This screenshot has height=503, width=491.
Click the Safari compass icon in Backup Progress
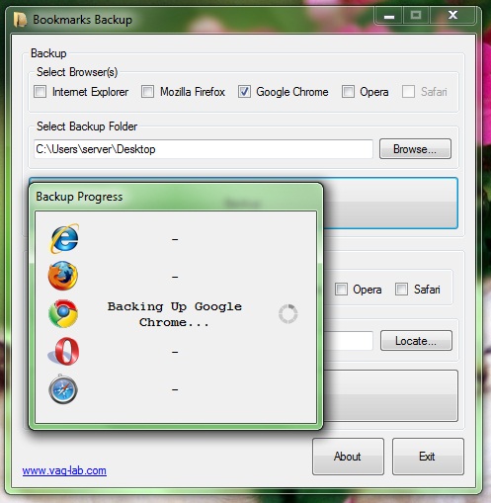(63, 389)
